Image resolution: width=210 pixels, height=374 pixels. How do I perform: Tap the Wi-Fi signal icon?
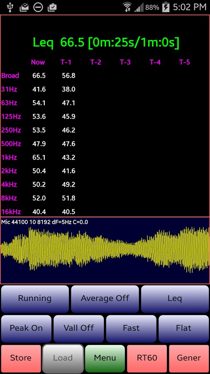click(127, 7)
